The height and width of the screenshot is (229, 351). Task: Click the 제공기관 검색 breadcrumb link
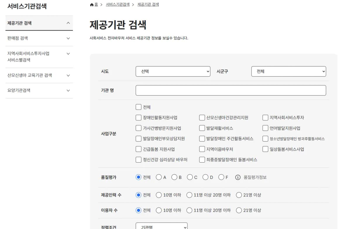(x=148, y=5)
